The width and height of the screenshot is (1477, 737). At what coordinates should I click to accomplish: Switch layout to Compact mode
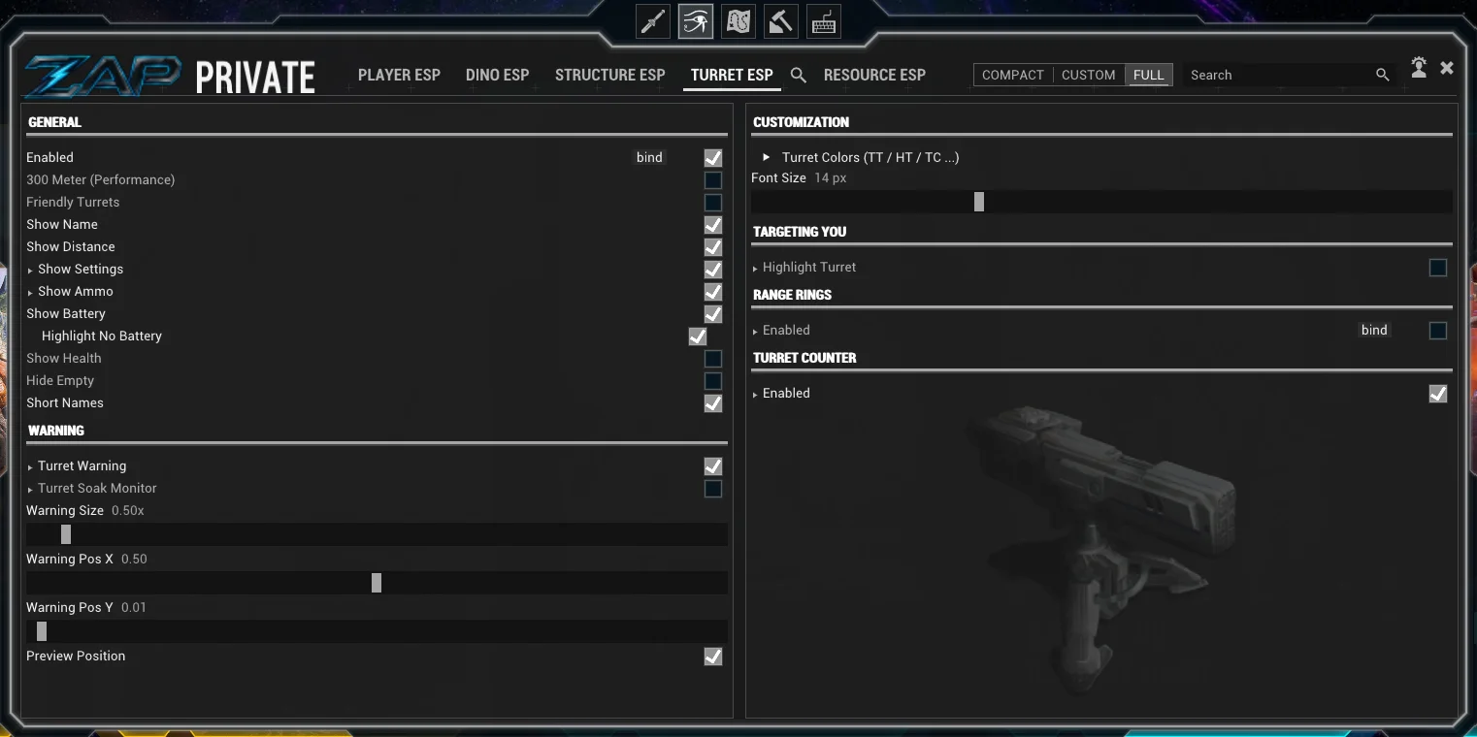1013,75
